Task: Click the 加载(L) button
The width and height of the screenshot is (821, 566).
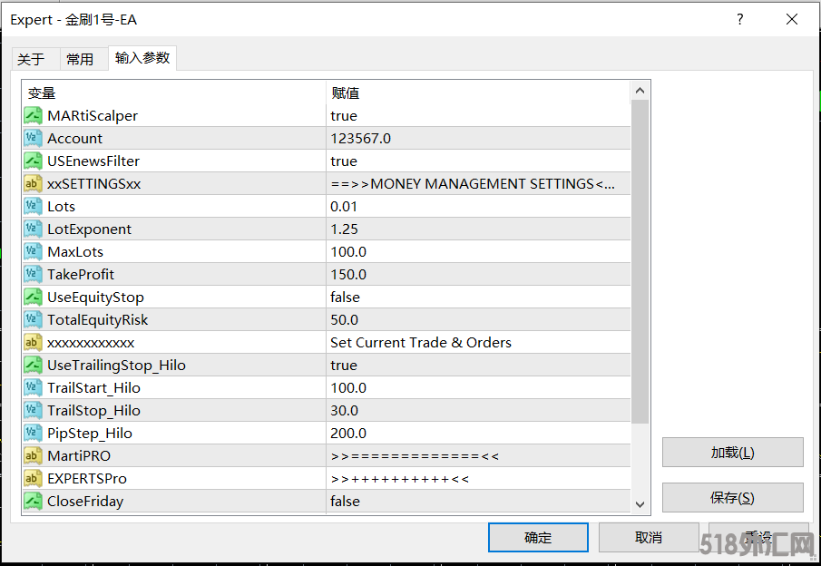Action: [x=732, y=453]
